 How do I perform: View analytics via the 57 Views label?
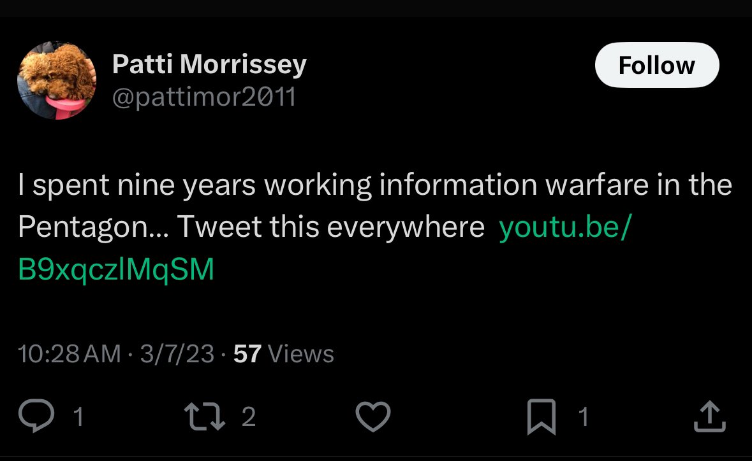point(284,353)
